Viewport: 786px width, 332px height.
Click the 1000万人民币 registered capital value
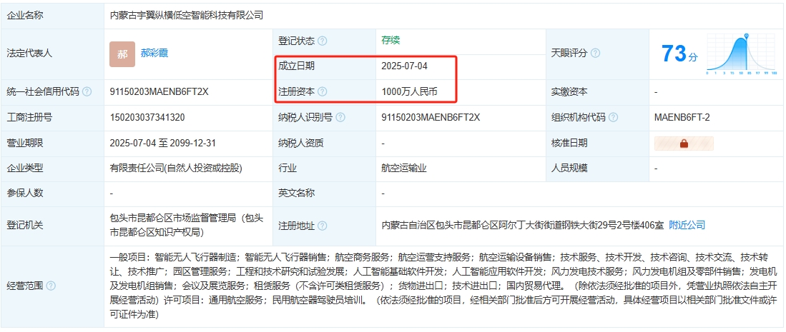click(x=409, y=92)
